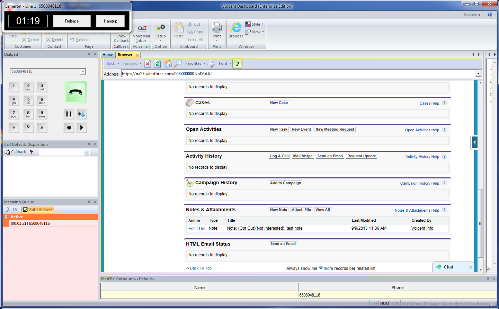This screenshot has width=499, height=309.
Task: Click the printer icon in browser toolbar
Action: tap(211, 64)
